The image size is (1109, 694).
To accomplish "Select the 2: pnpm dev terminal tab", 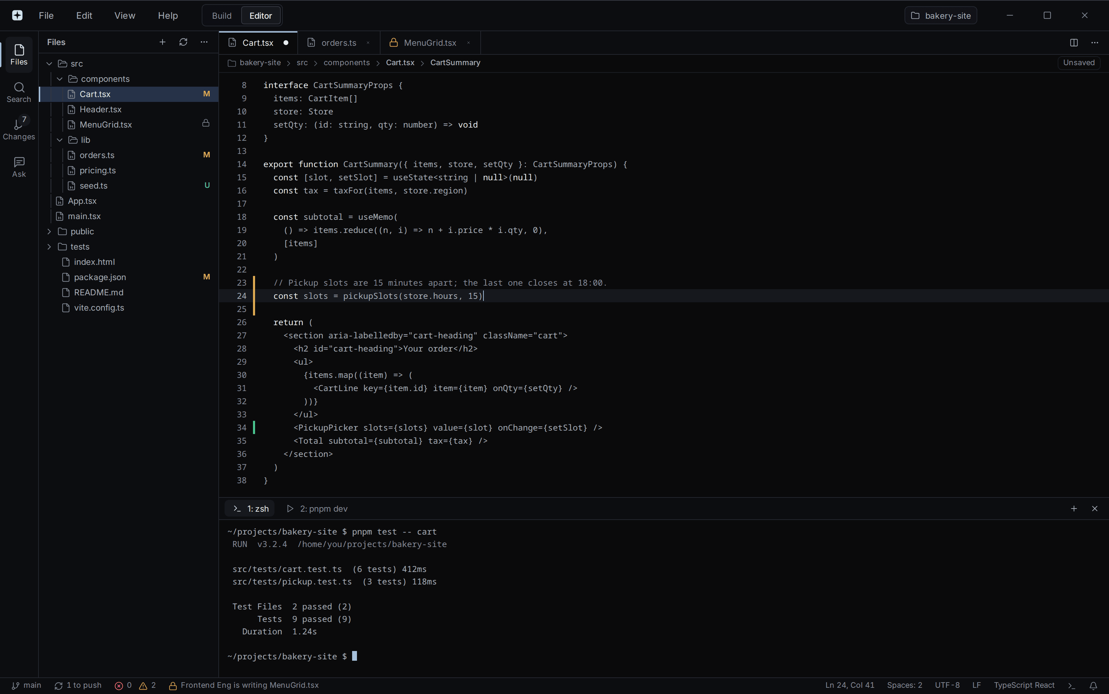I will pyautogui.click(x=317, y=509).
